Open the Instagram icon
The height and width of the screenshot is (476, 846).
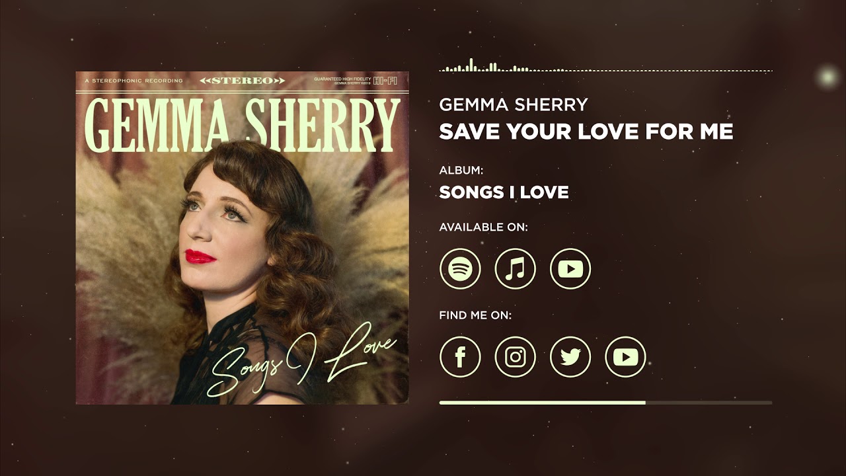tap(515, 357)
